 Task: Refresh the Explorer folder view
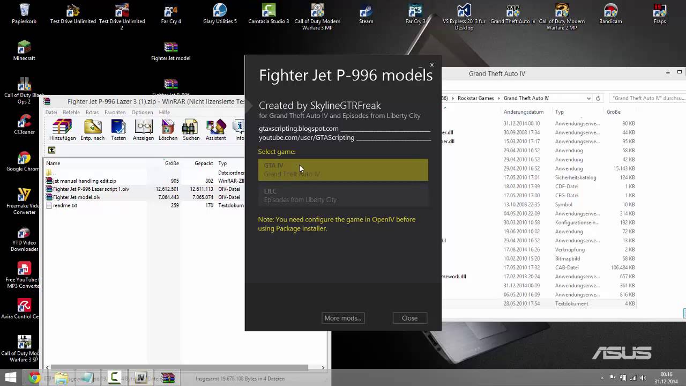click(598, 98)
